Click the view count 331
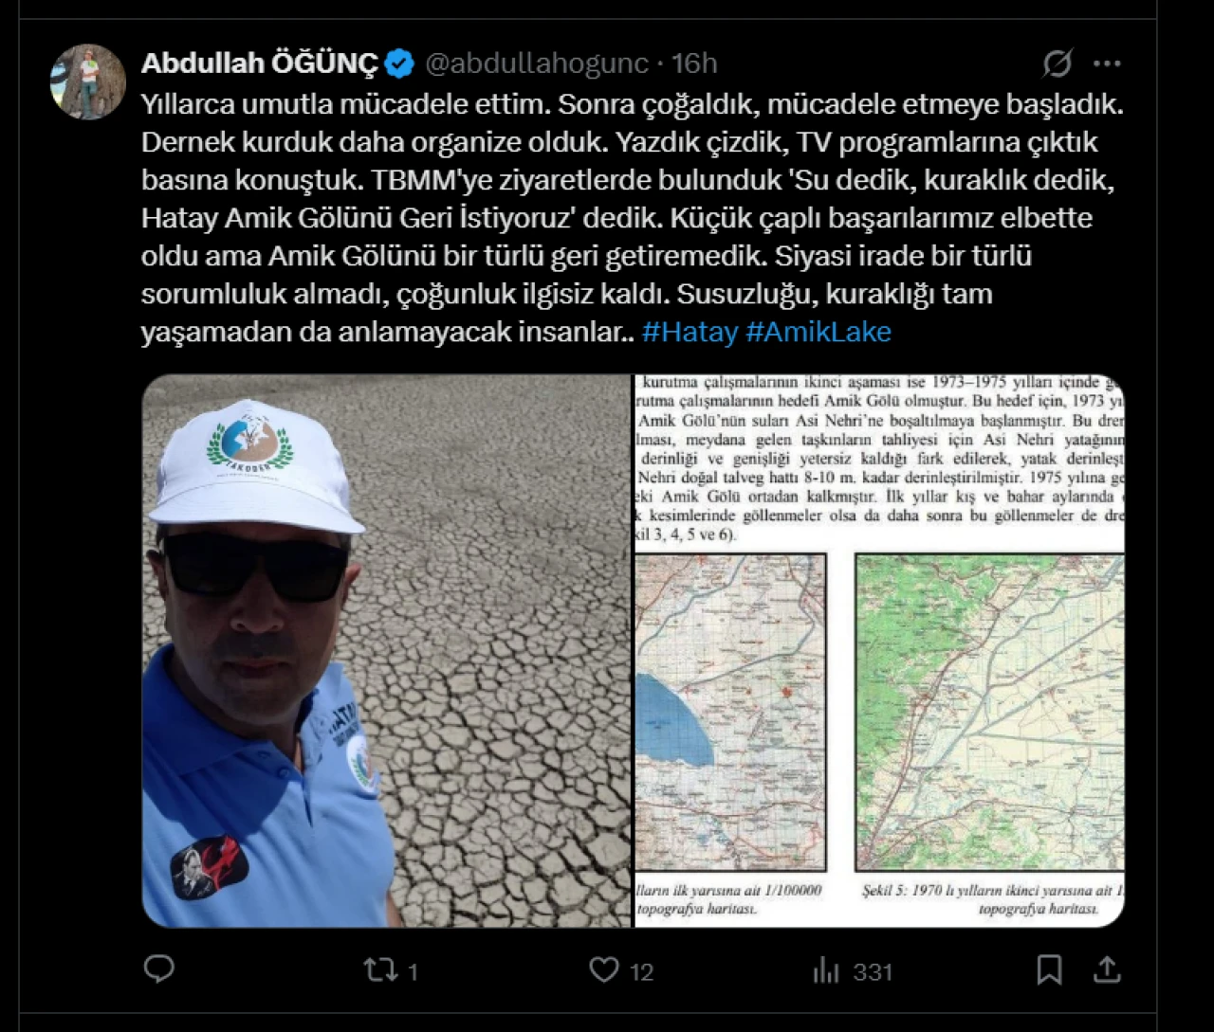The height and width of the screenshot is (1032, 1214). [x=873, y=971]
